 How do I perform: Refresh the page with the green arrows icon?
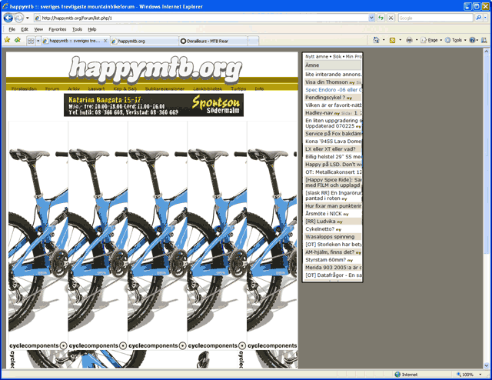[381, 18]
